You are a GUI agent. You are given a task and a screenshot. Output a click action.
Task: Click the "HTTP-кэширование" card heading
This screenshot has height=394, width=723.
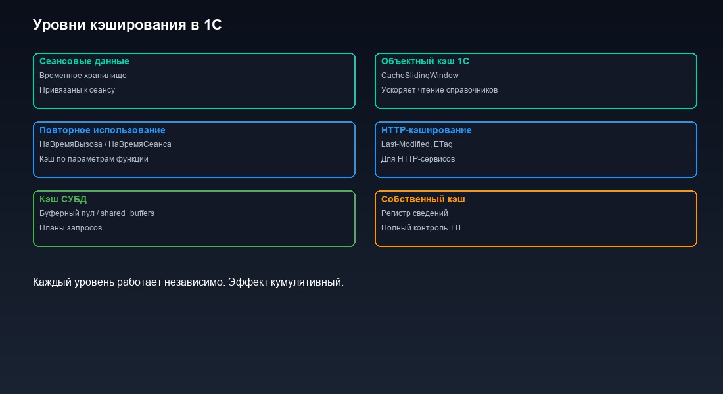click(x=426, y=130)
